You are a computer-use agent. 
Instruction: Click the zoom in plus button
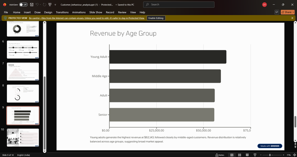pyautogui.click(x=283, y=155)
